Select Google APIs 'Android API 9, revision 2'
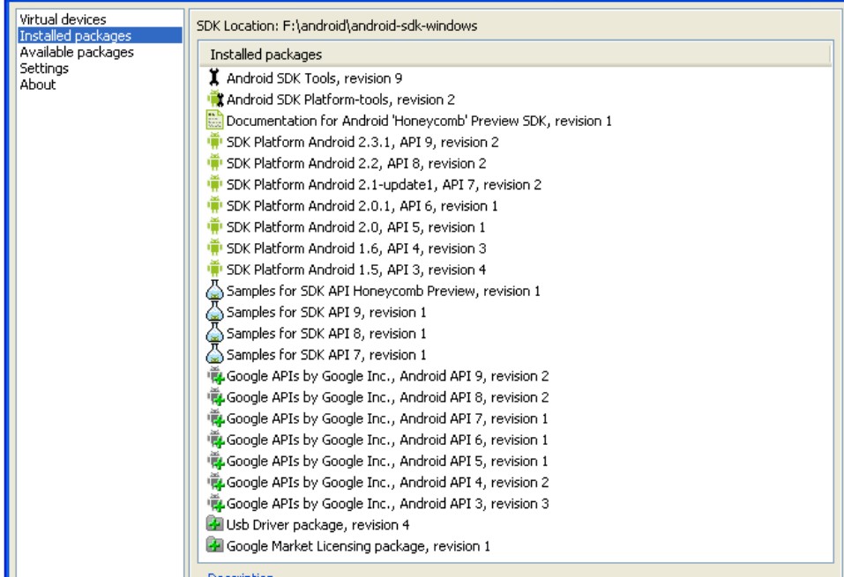The width and height of the screenshot is (844, 577). tap(387, 376)
